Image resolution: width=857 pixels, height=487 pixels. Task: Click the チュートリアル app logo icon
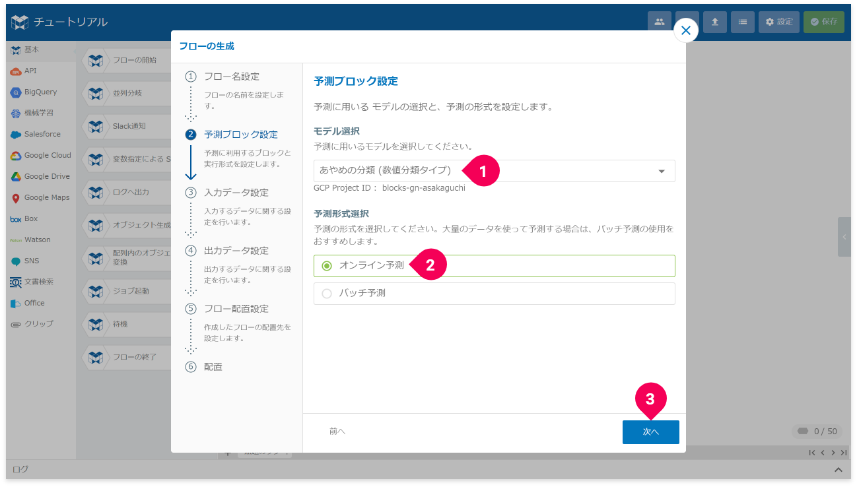(20, 22)
